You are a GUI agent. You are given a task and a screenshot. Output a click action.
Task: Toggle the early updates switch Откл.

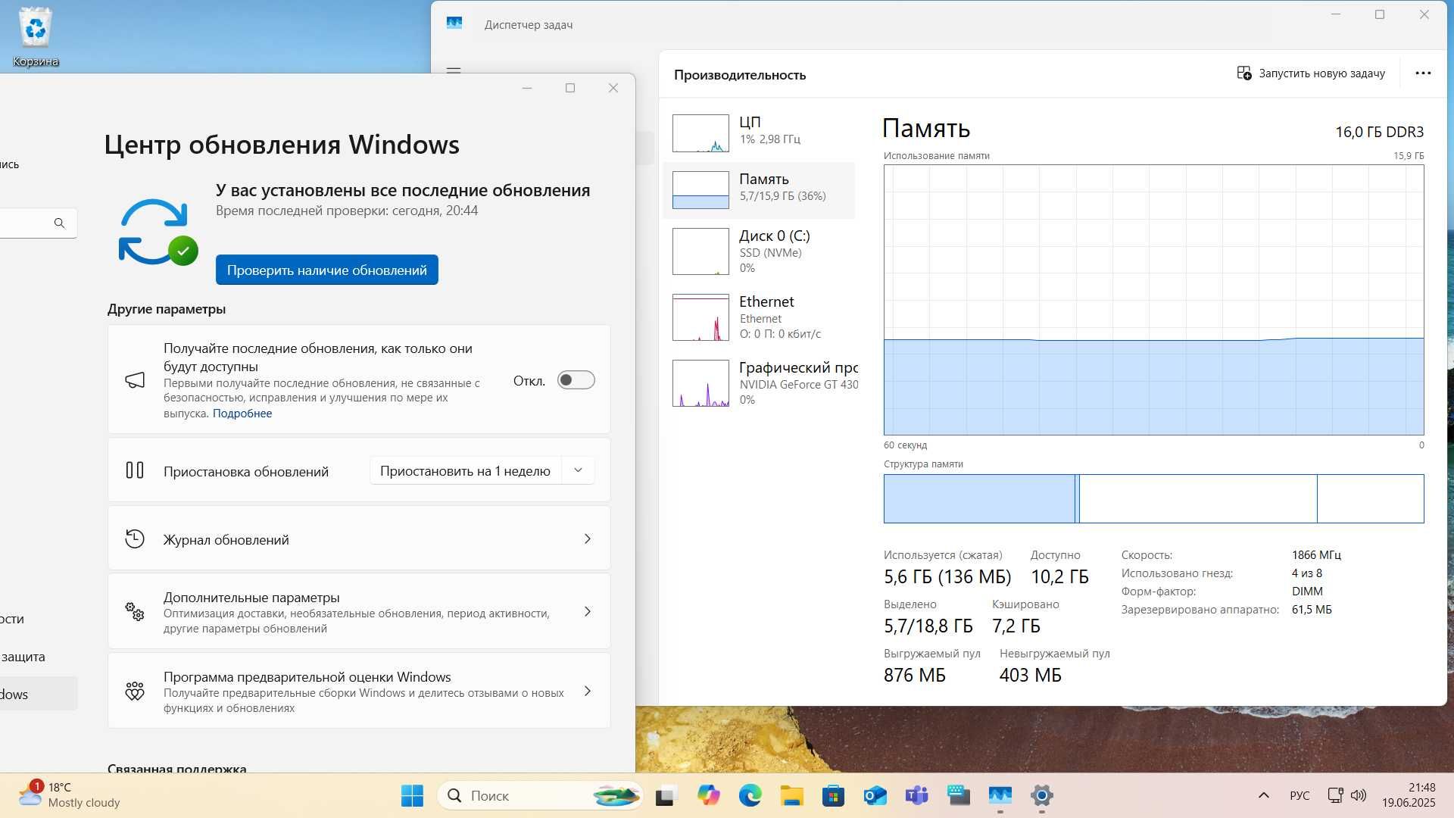[576, 380]
